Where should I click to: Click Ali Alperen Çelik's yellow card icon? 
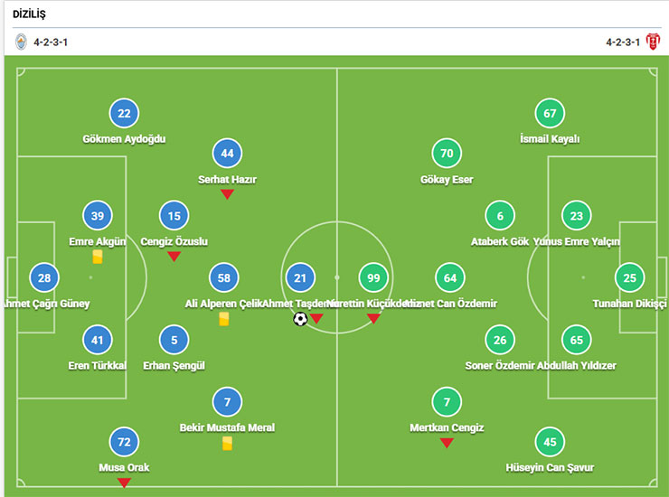coord(224,319)
